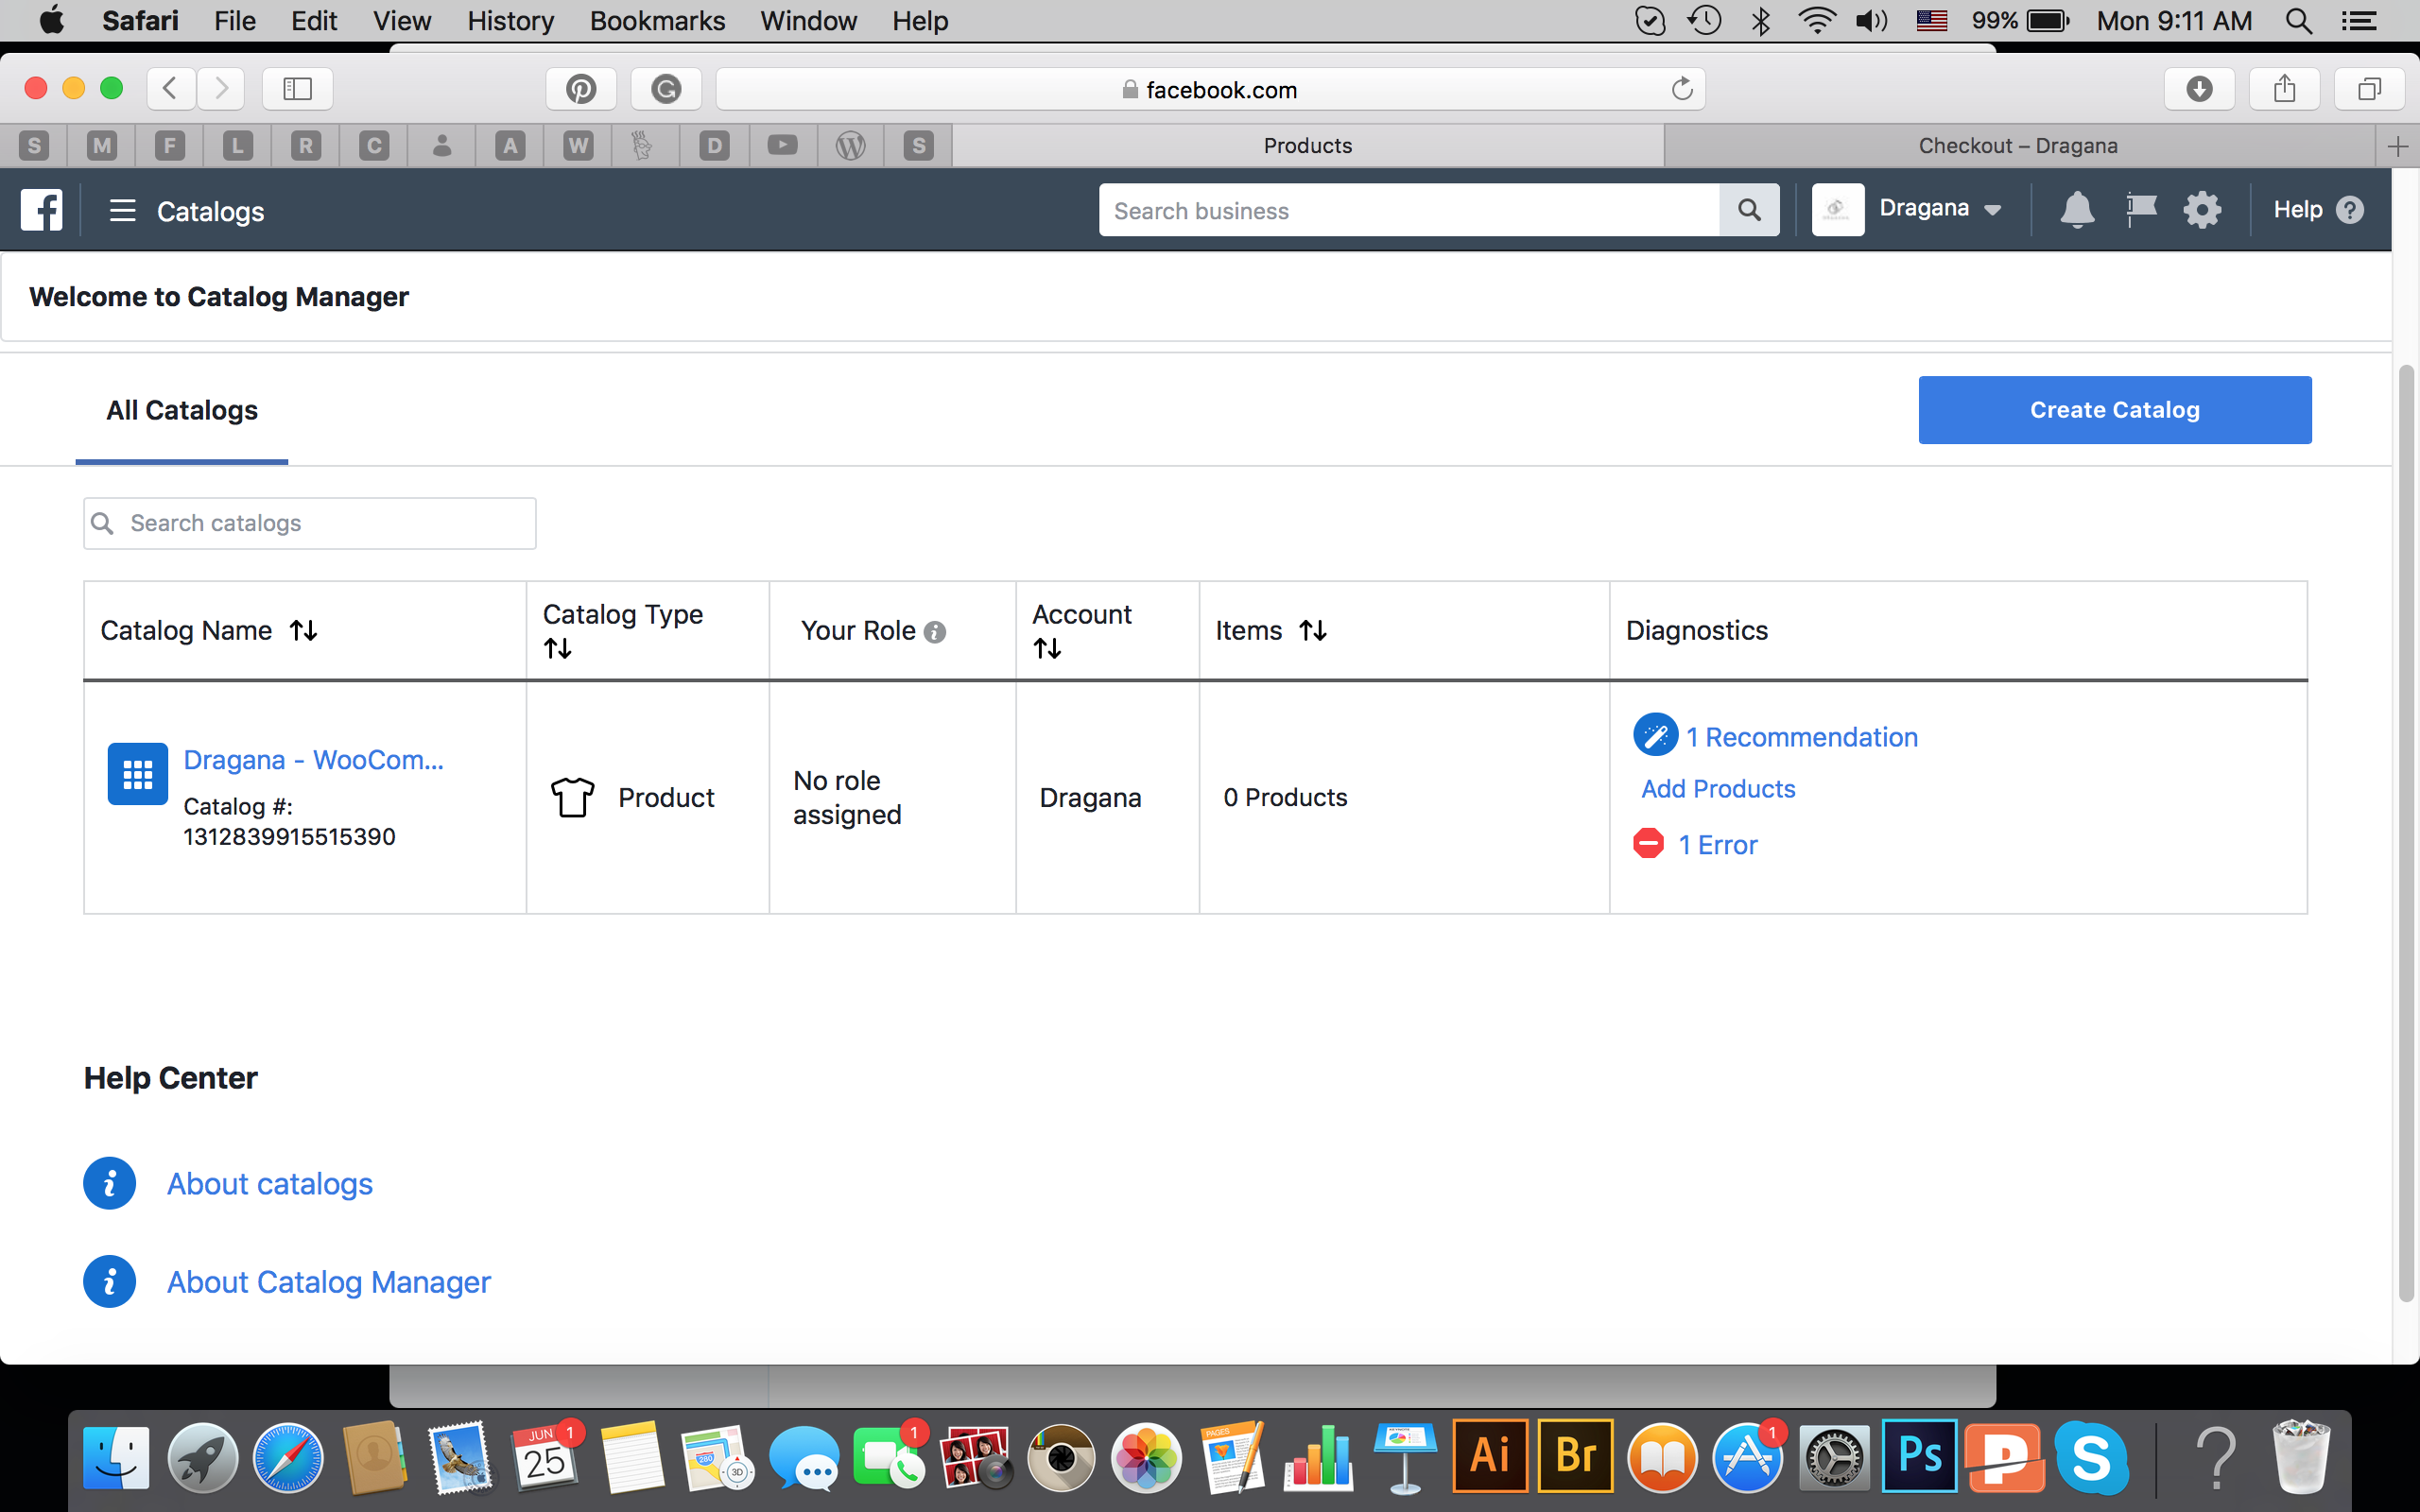Open the About catalogs link
Screen dimensions: 2420x1512
pyautogui.click(x=270, y=1184)
